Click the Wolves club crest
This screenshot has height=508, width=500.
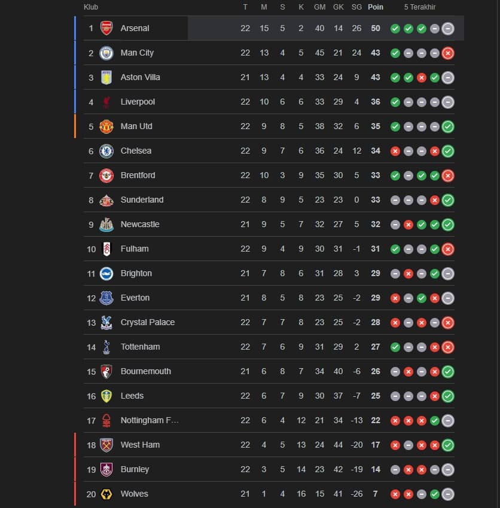click(106, 494)
